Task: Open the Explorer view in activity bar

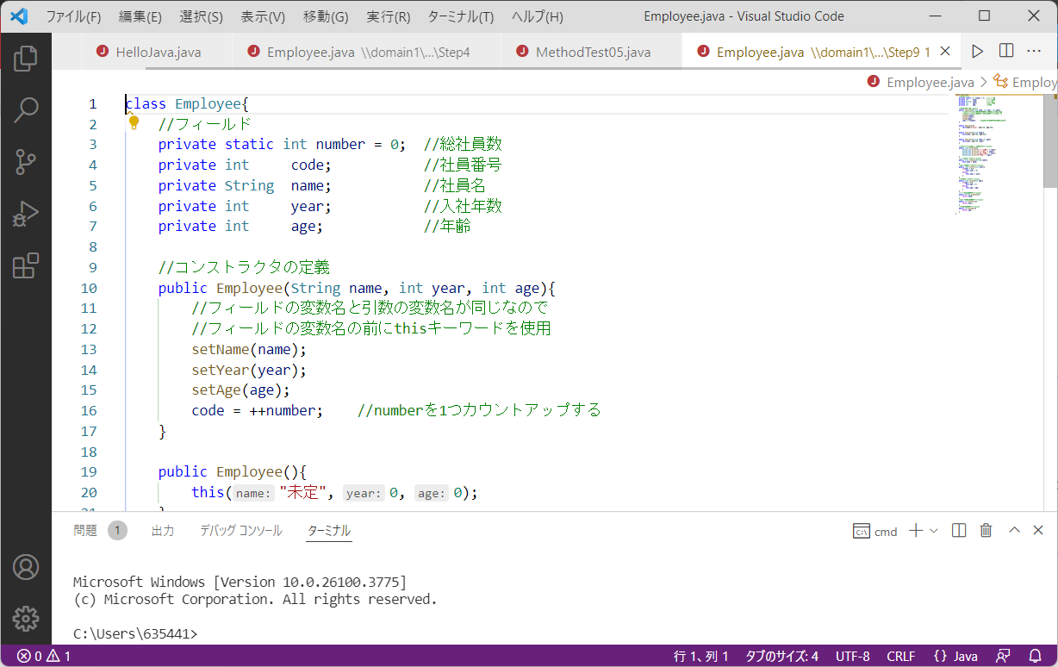Action: click(26, 58)
